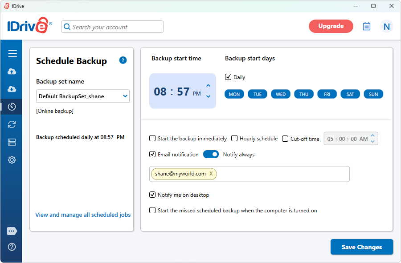
Task: Turn off the Notify always toggle
Action: (x=211, y=154)
